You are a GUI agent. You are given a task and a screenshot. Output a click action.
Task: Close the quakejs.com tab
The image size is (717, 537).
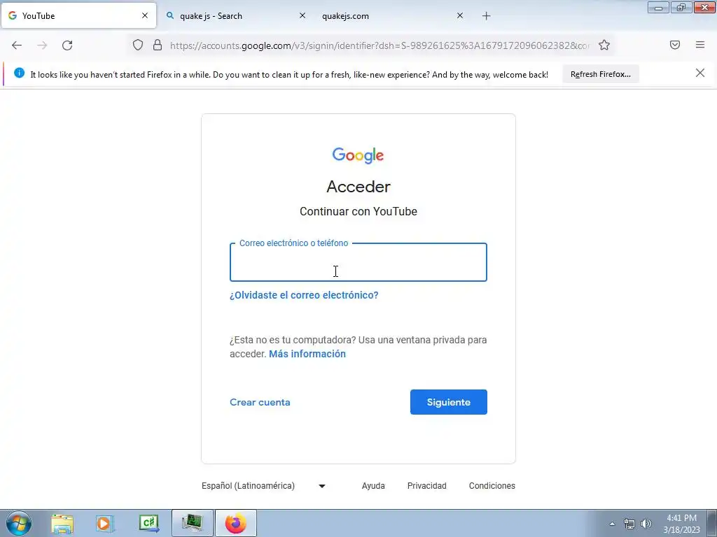click(460, 15)
